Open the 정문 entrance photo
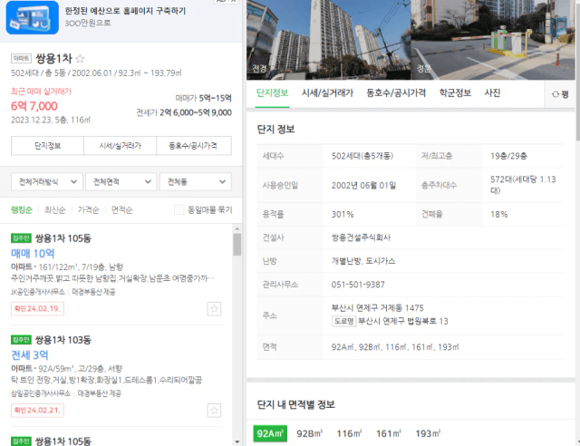 (493, 40)
